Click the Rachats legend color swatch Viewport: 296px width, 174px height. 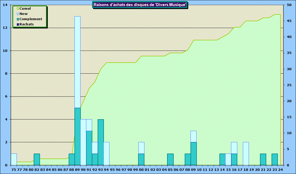coord(18,24)
